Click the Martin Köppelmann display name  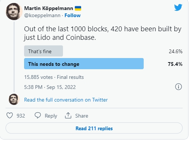49,9
